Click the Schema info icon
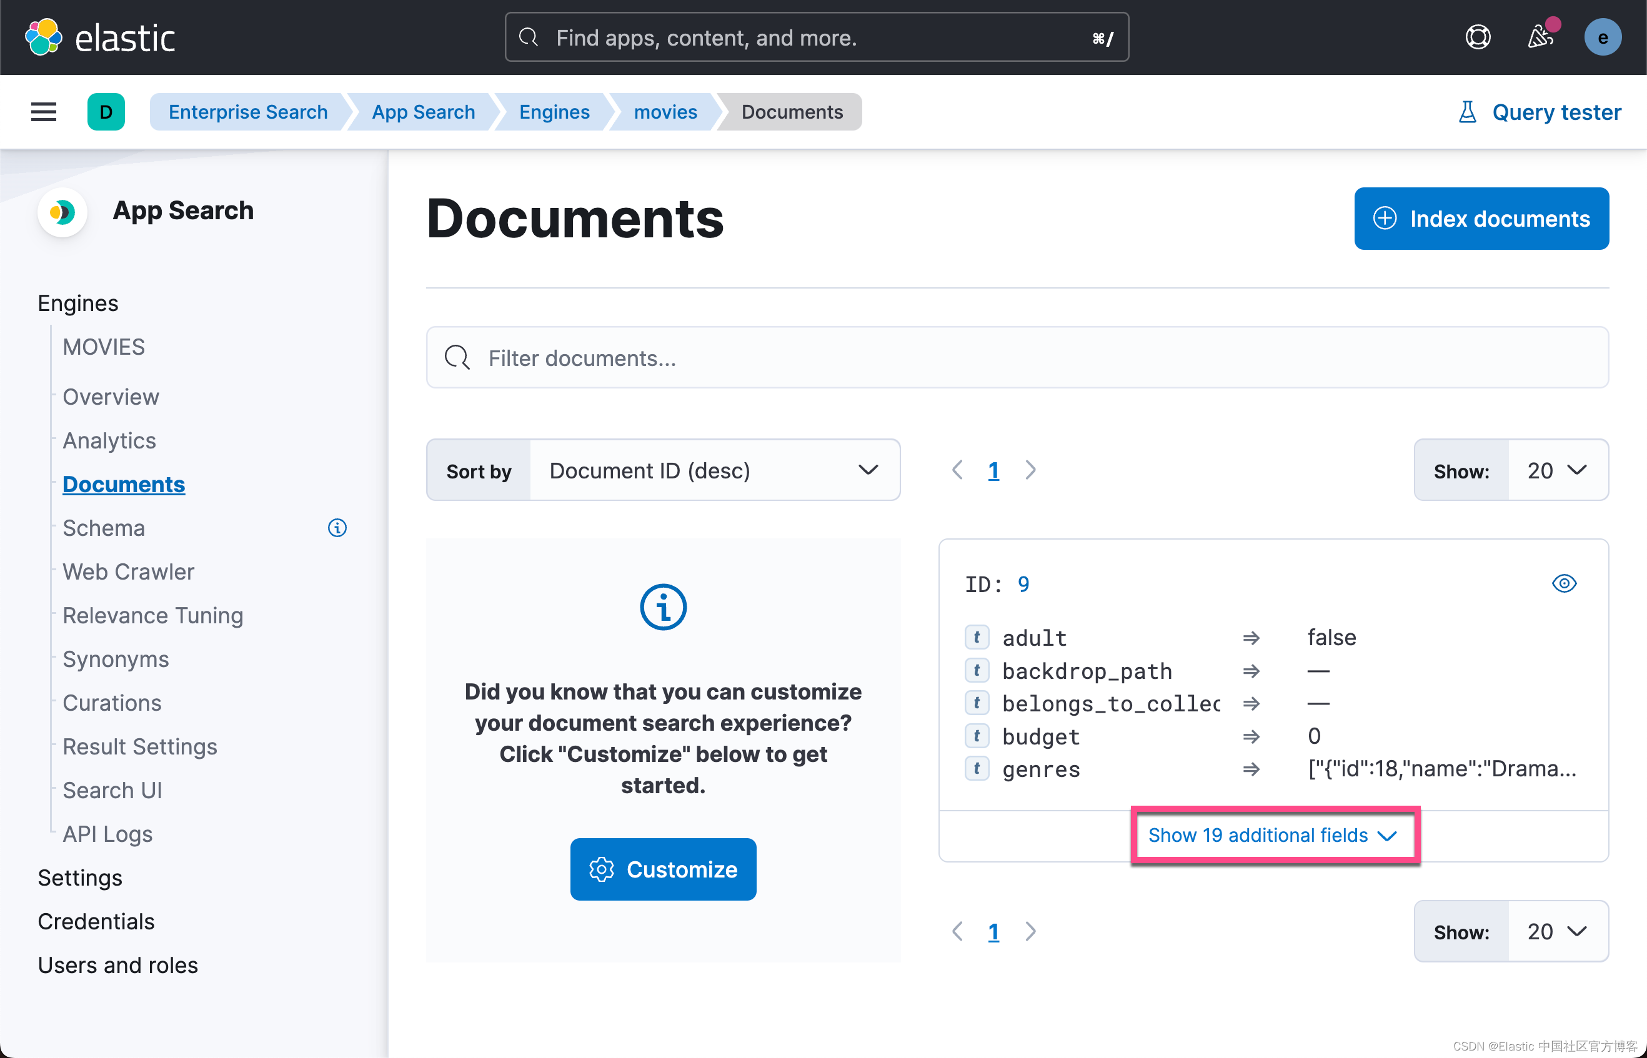The width and height of the screenshot is (1647, 1058). (337, 528)
